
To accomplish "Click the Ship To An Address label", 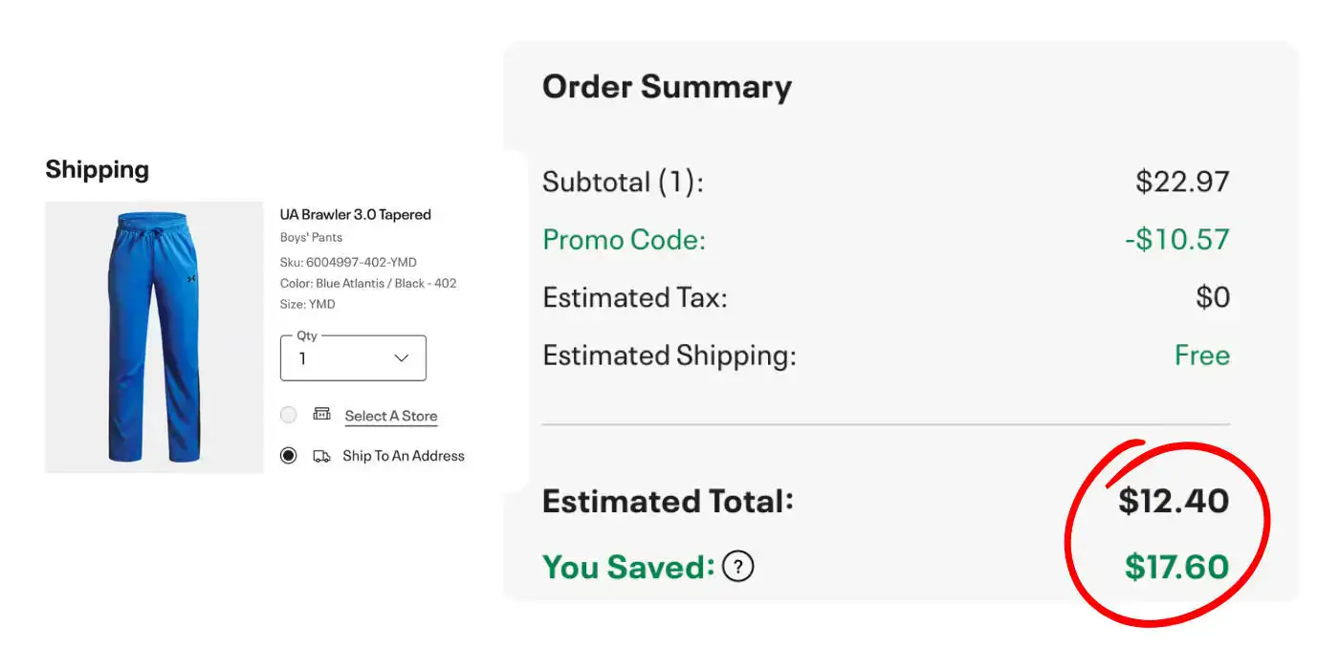I will [x=404, y=456].
